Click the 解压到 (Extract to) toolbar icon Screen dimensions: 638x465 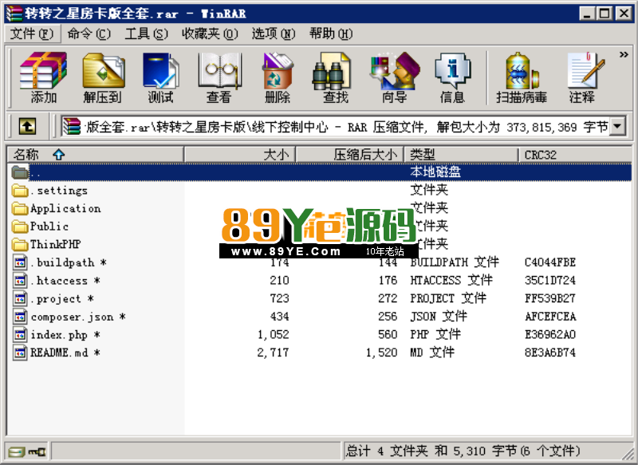tap(103, 70)
